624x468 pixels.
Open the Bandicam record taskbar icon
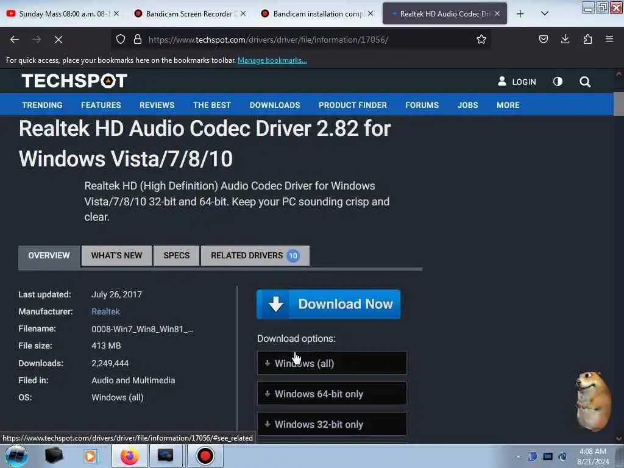coord(205,456)
